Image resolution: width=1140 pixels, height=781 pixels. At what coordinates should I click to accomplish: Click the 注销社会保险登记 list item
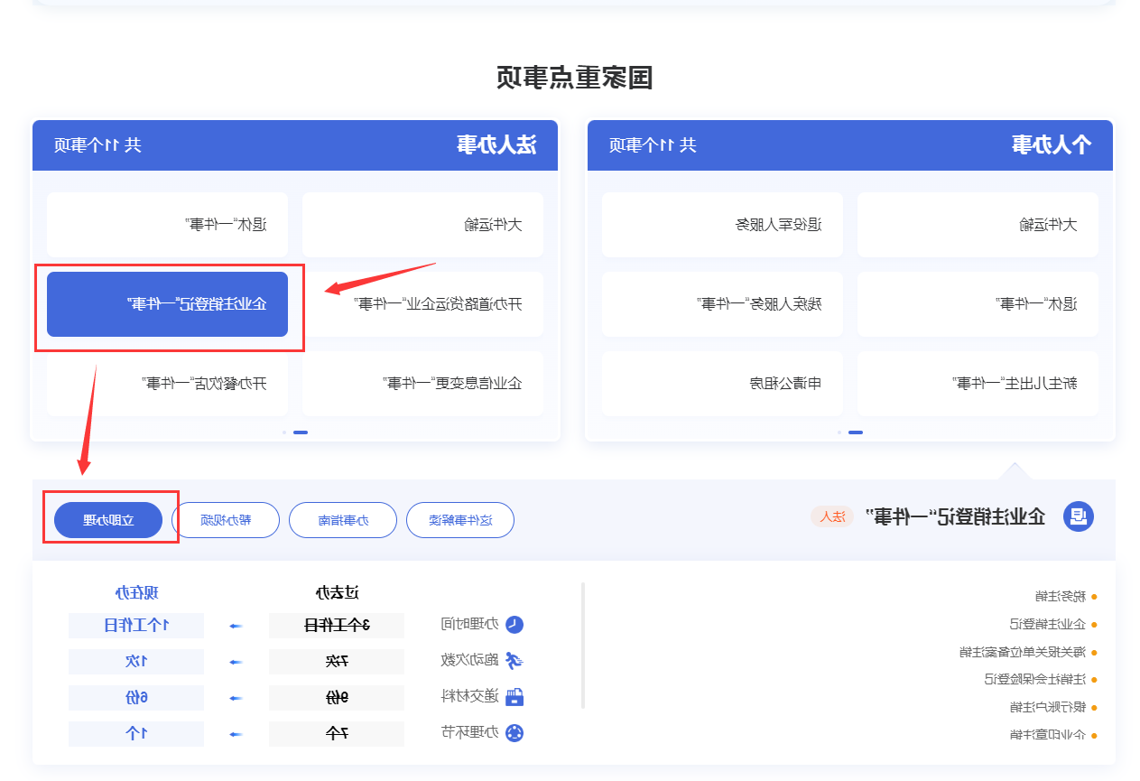(1034, 679)
